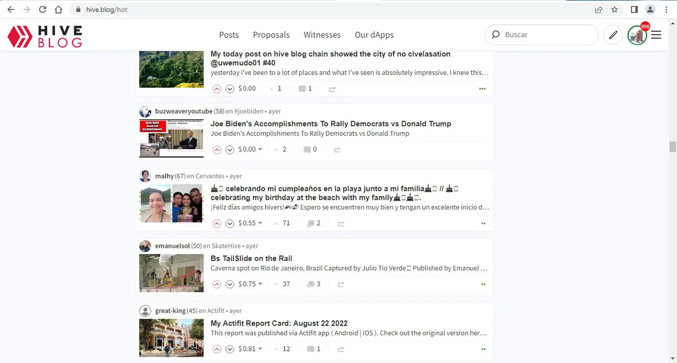This screenshot has width=677, height=363.
Task: Downvote the city of no civelasation post
Action: tap(230, 89)
